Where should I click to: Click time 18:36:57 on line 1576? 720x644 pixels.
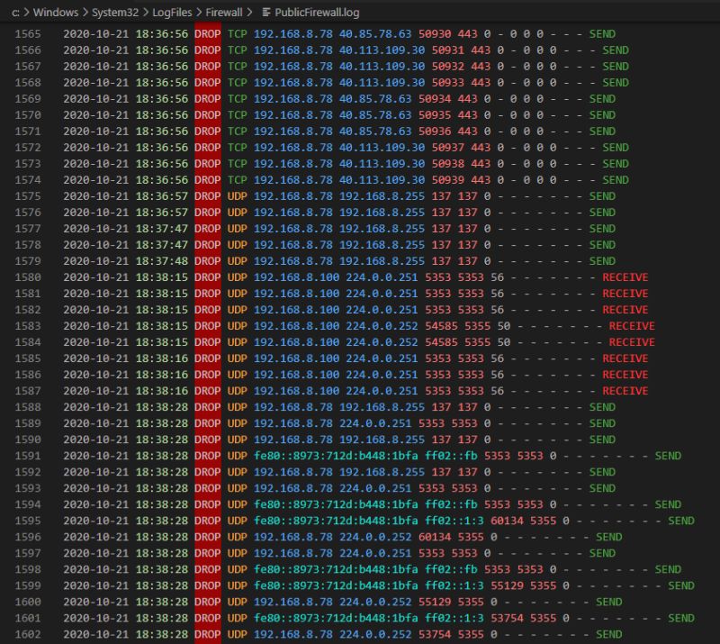[162, 213]
